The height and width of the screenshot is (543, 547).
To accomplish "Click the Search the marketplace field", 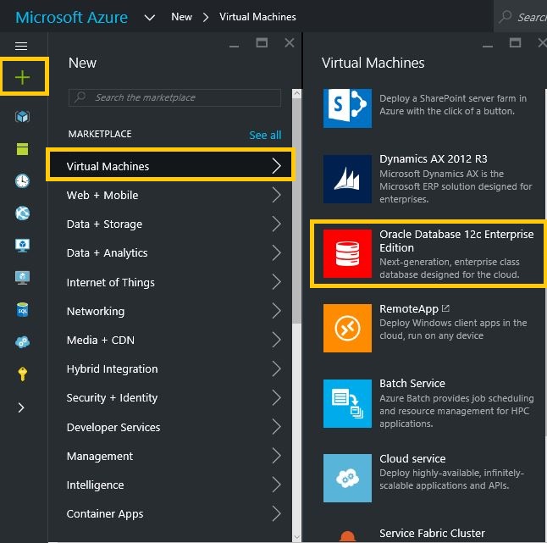I will [174, 97].
